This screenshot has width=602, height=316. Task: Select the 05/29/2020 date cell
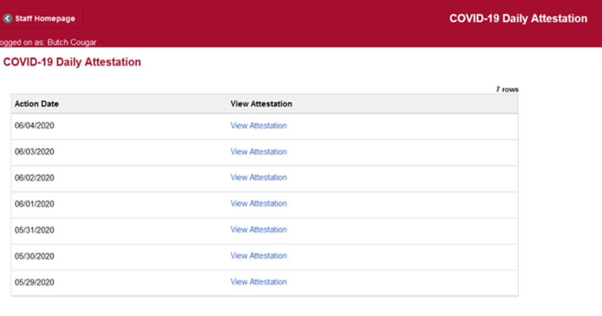[x=34, y=282]
